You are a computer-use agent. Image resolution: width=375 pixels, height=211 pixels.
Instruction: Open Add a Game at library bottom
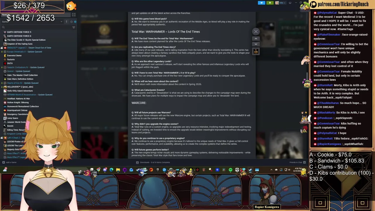point(9,162)
